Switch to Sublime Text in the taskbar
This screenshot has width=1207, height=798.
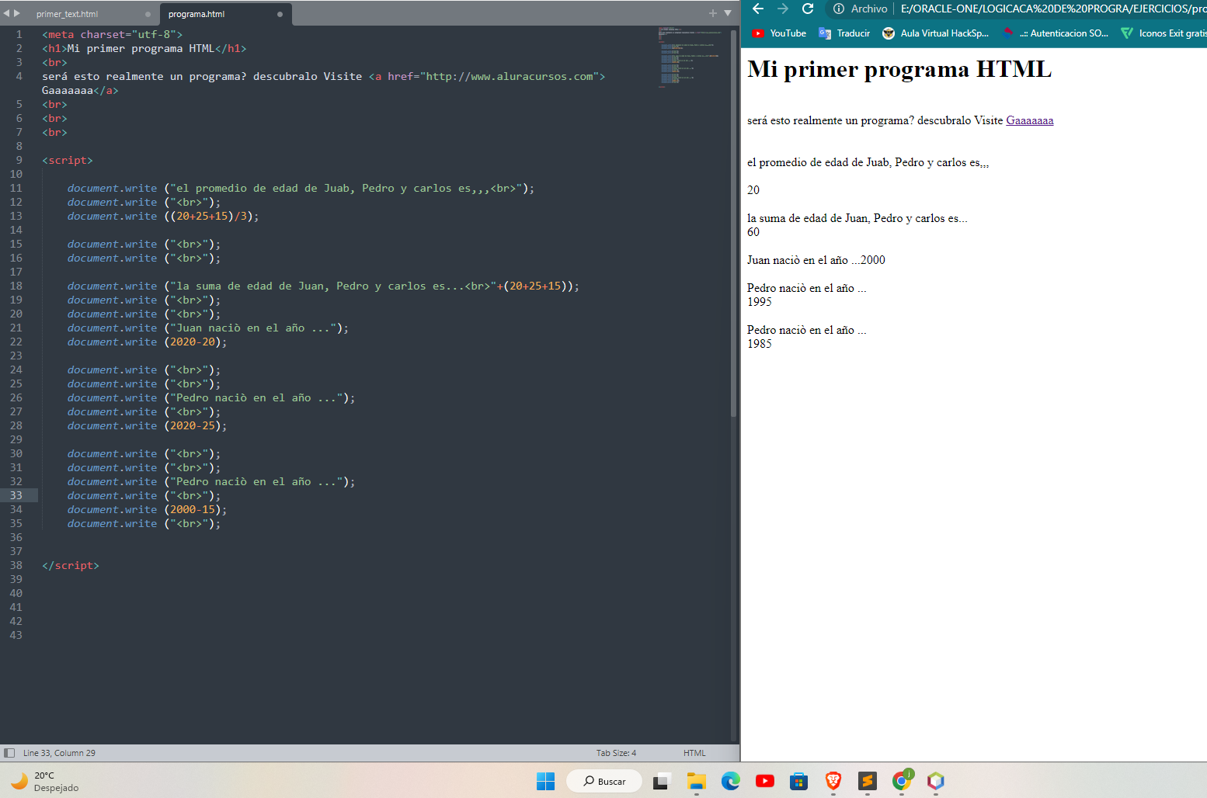[868, 781]
